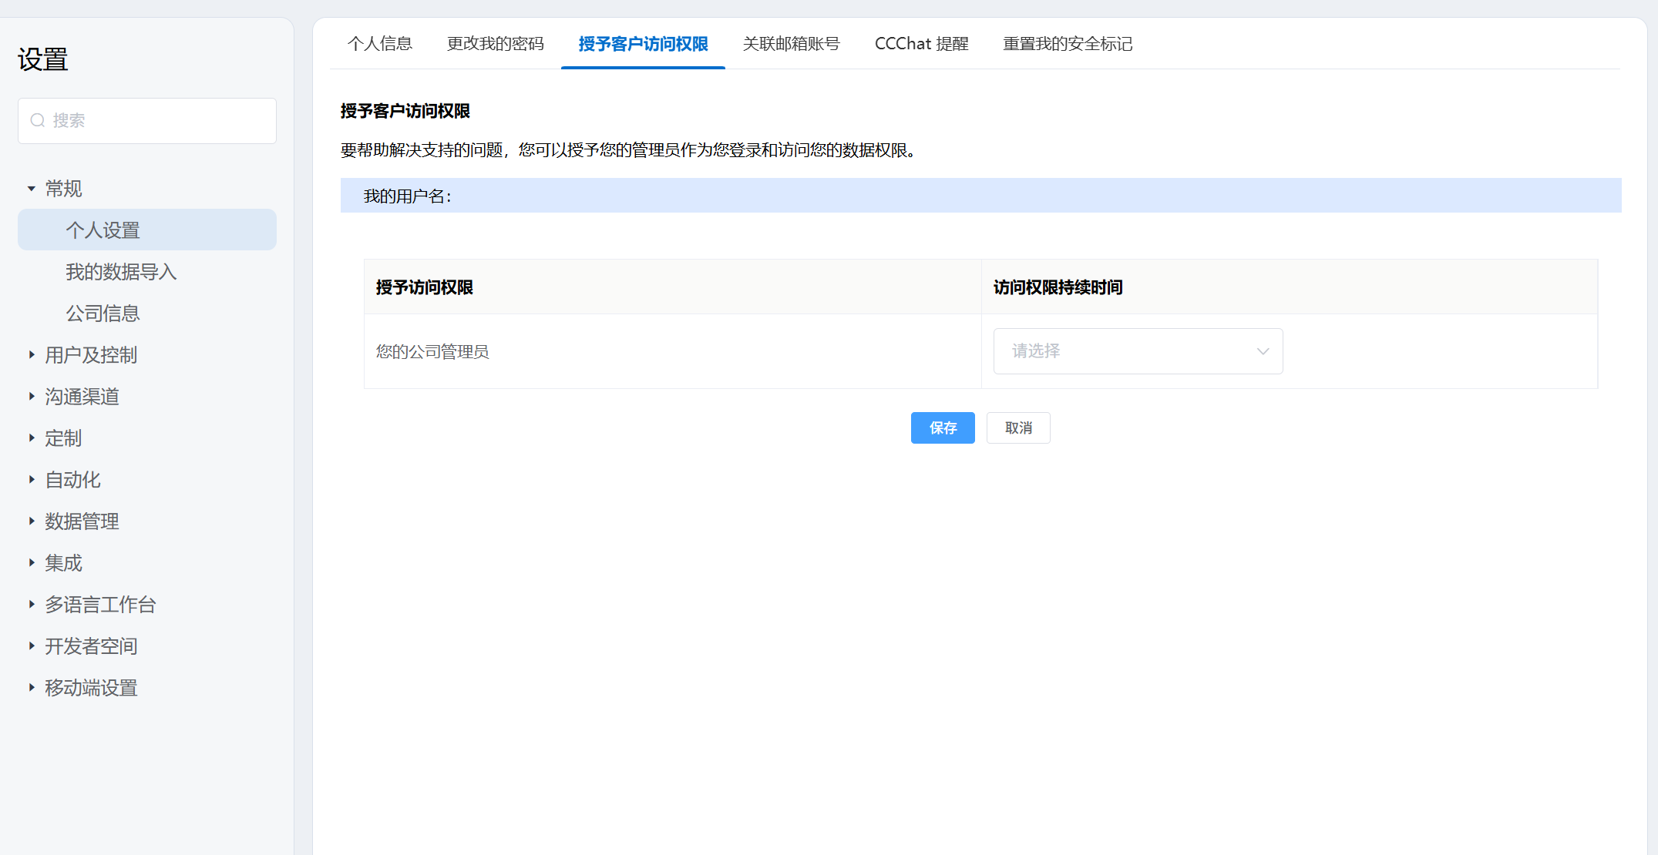Expand the 定制 tree section

pos(32,438)
